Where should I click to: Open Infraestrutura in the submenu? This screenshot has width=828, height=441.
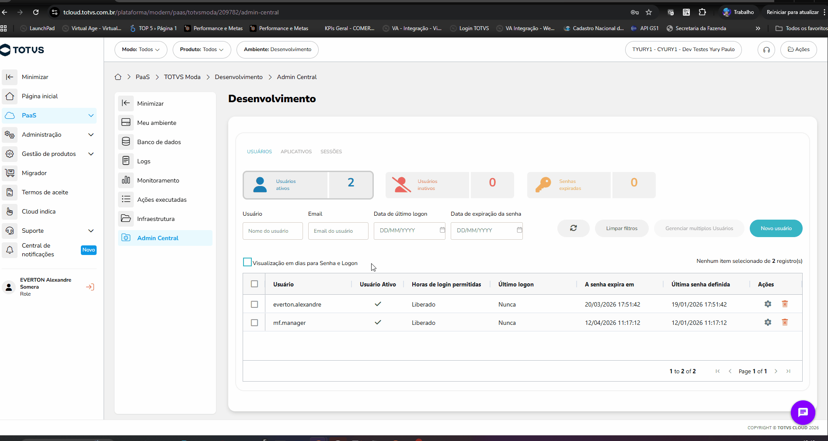click(165, 219)
